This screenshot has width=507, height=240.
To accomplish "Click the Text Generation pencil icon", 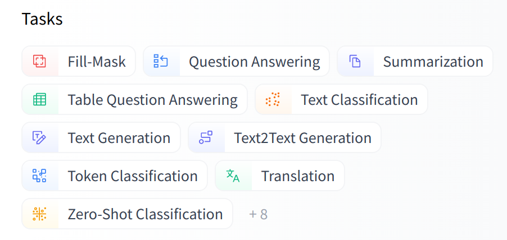I will [x=39, y=138].
